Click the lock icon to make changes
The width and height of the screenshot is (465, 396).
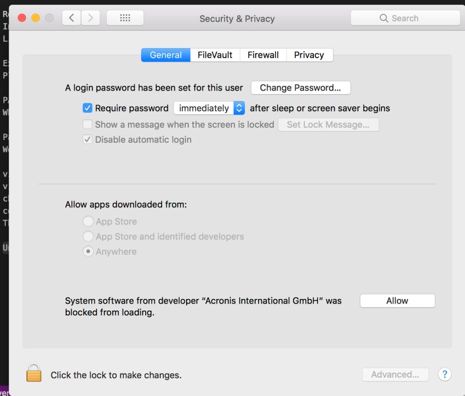click(34, 373)
